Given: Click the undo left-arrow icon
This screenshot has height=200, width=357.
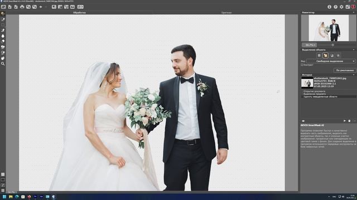Looking at the screenshot, I should 41,7.
